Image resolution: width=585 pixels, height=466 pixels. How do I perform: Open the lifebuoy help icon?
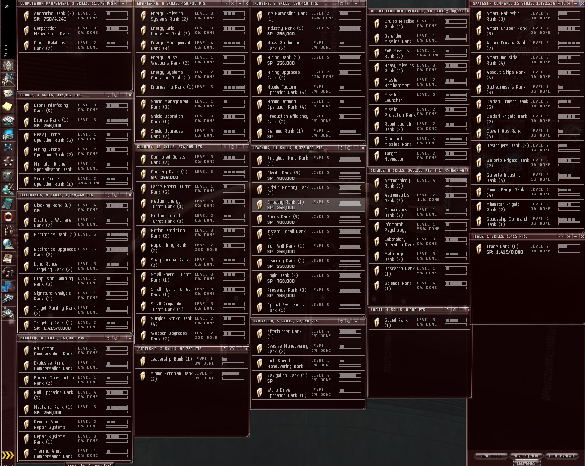pos(8,217)
